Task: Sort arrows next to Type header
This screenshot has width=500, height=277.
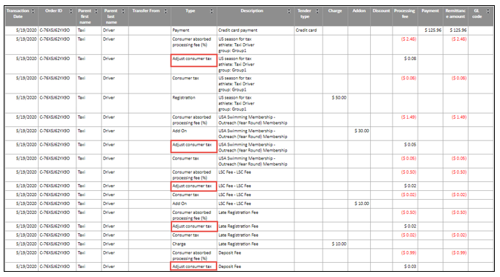Action: pos(211,11)
